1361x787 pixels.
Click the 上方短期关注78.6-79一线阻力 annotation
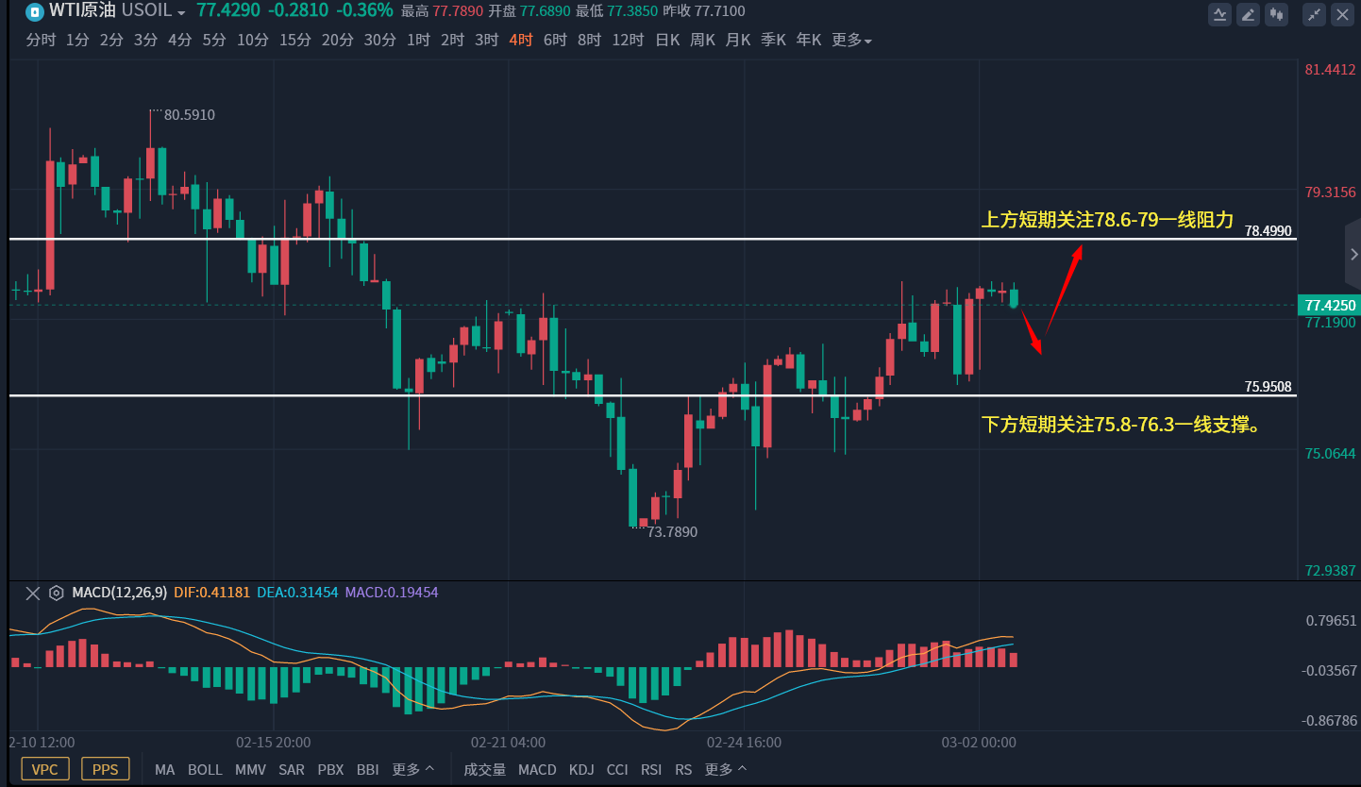click(1108, 220)
